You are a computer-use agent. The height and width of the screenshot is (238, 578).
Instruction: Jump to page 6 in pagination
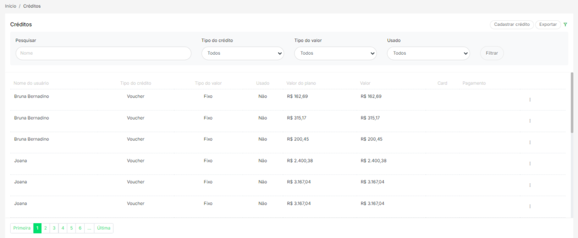point(80,228)
